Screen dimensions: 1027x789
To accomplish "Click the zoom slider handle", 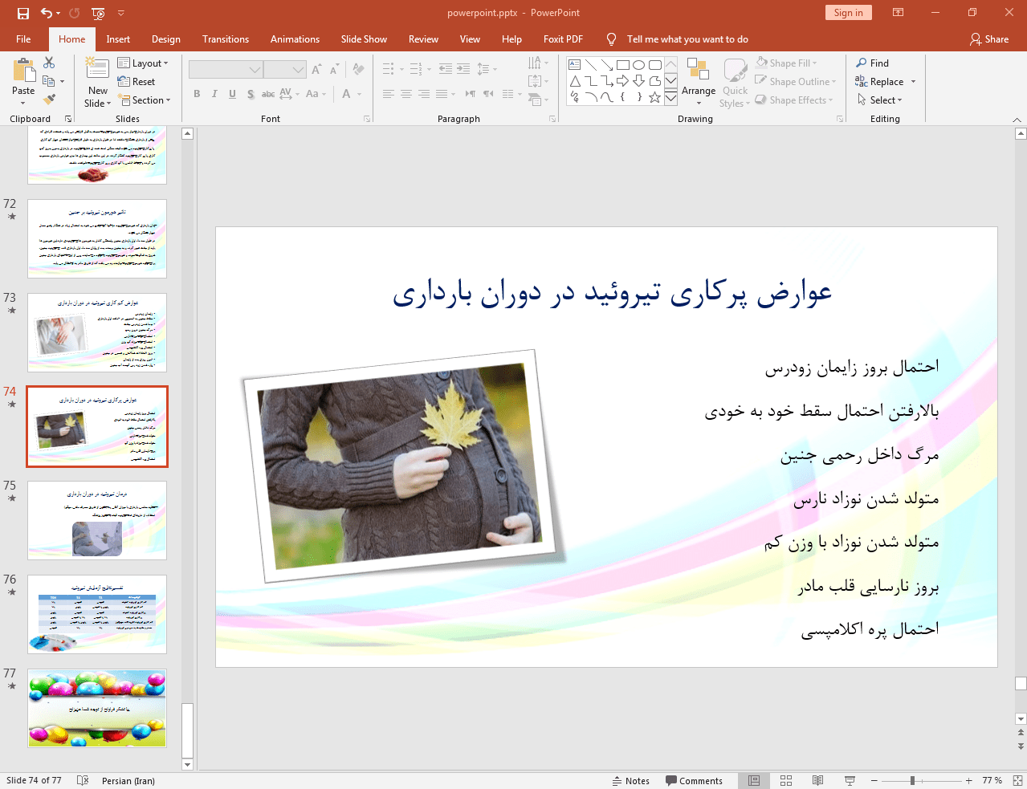I will pyautogui.click(x=912, y=780).
